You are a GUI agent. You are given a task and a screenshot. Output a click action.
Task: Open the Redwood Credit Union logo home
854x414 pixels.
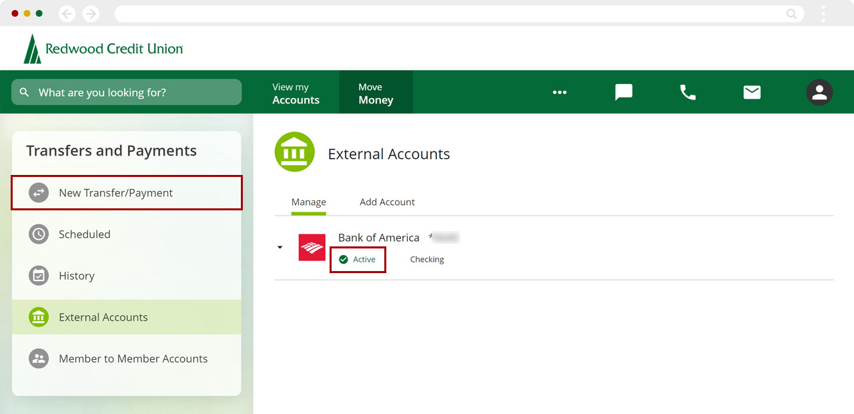point(103,49)
